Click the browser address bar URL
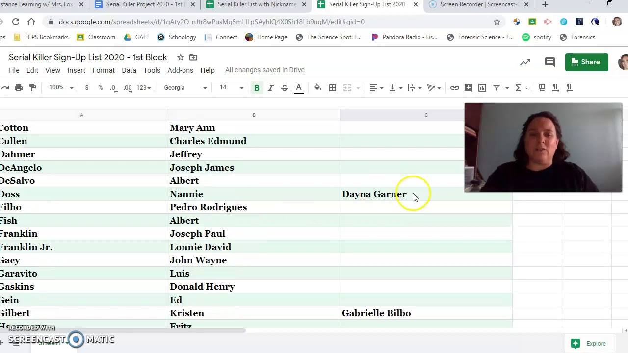 tap(211, 22)
